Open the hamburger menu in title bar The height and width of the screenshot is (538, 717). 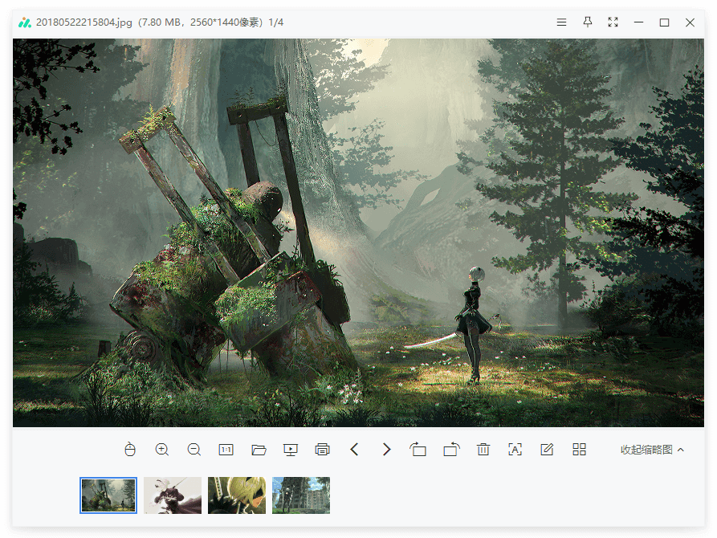point(562,22)
